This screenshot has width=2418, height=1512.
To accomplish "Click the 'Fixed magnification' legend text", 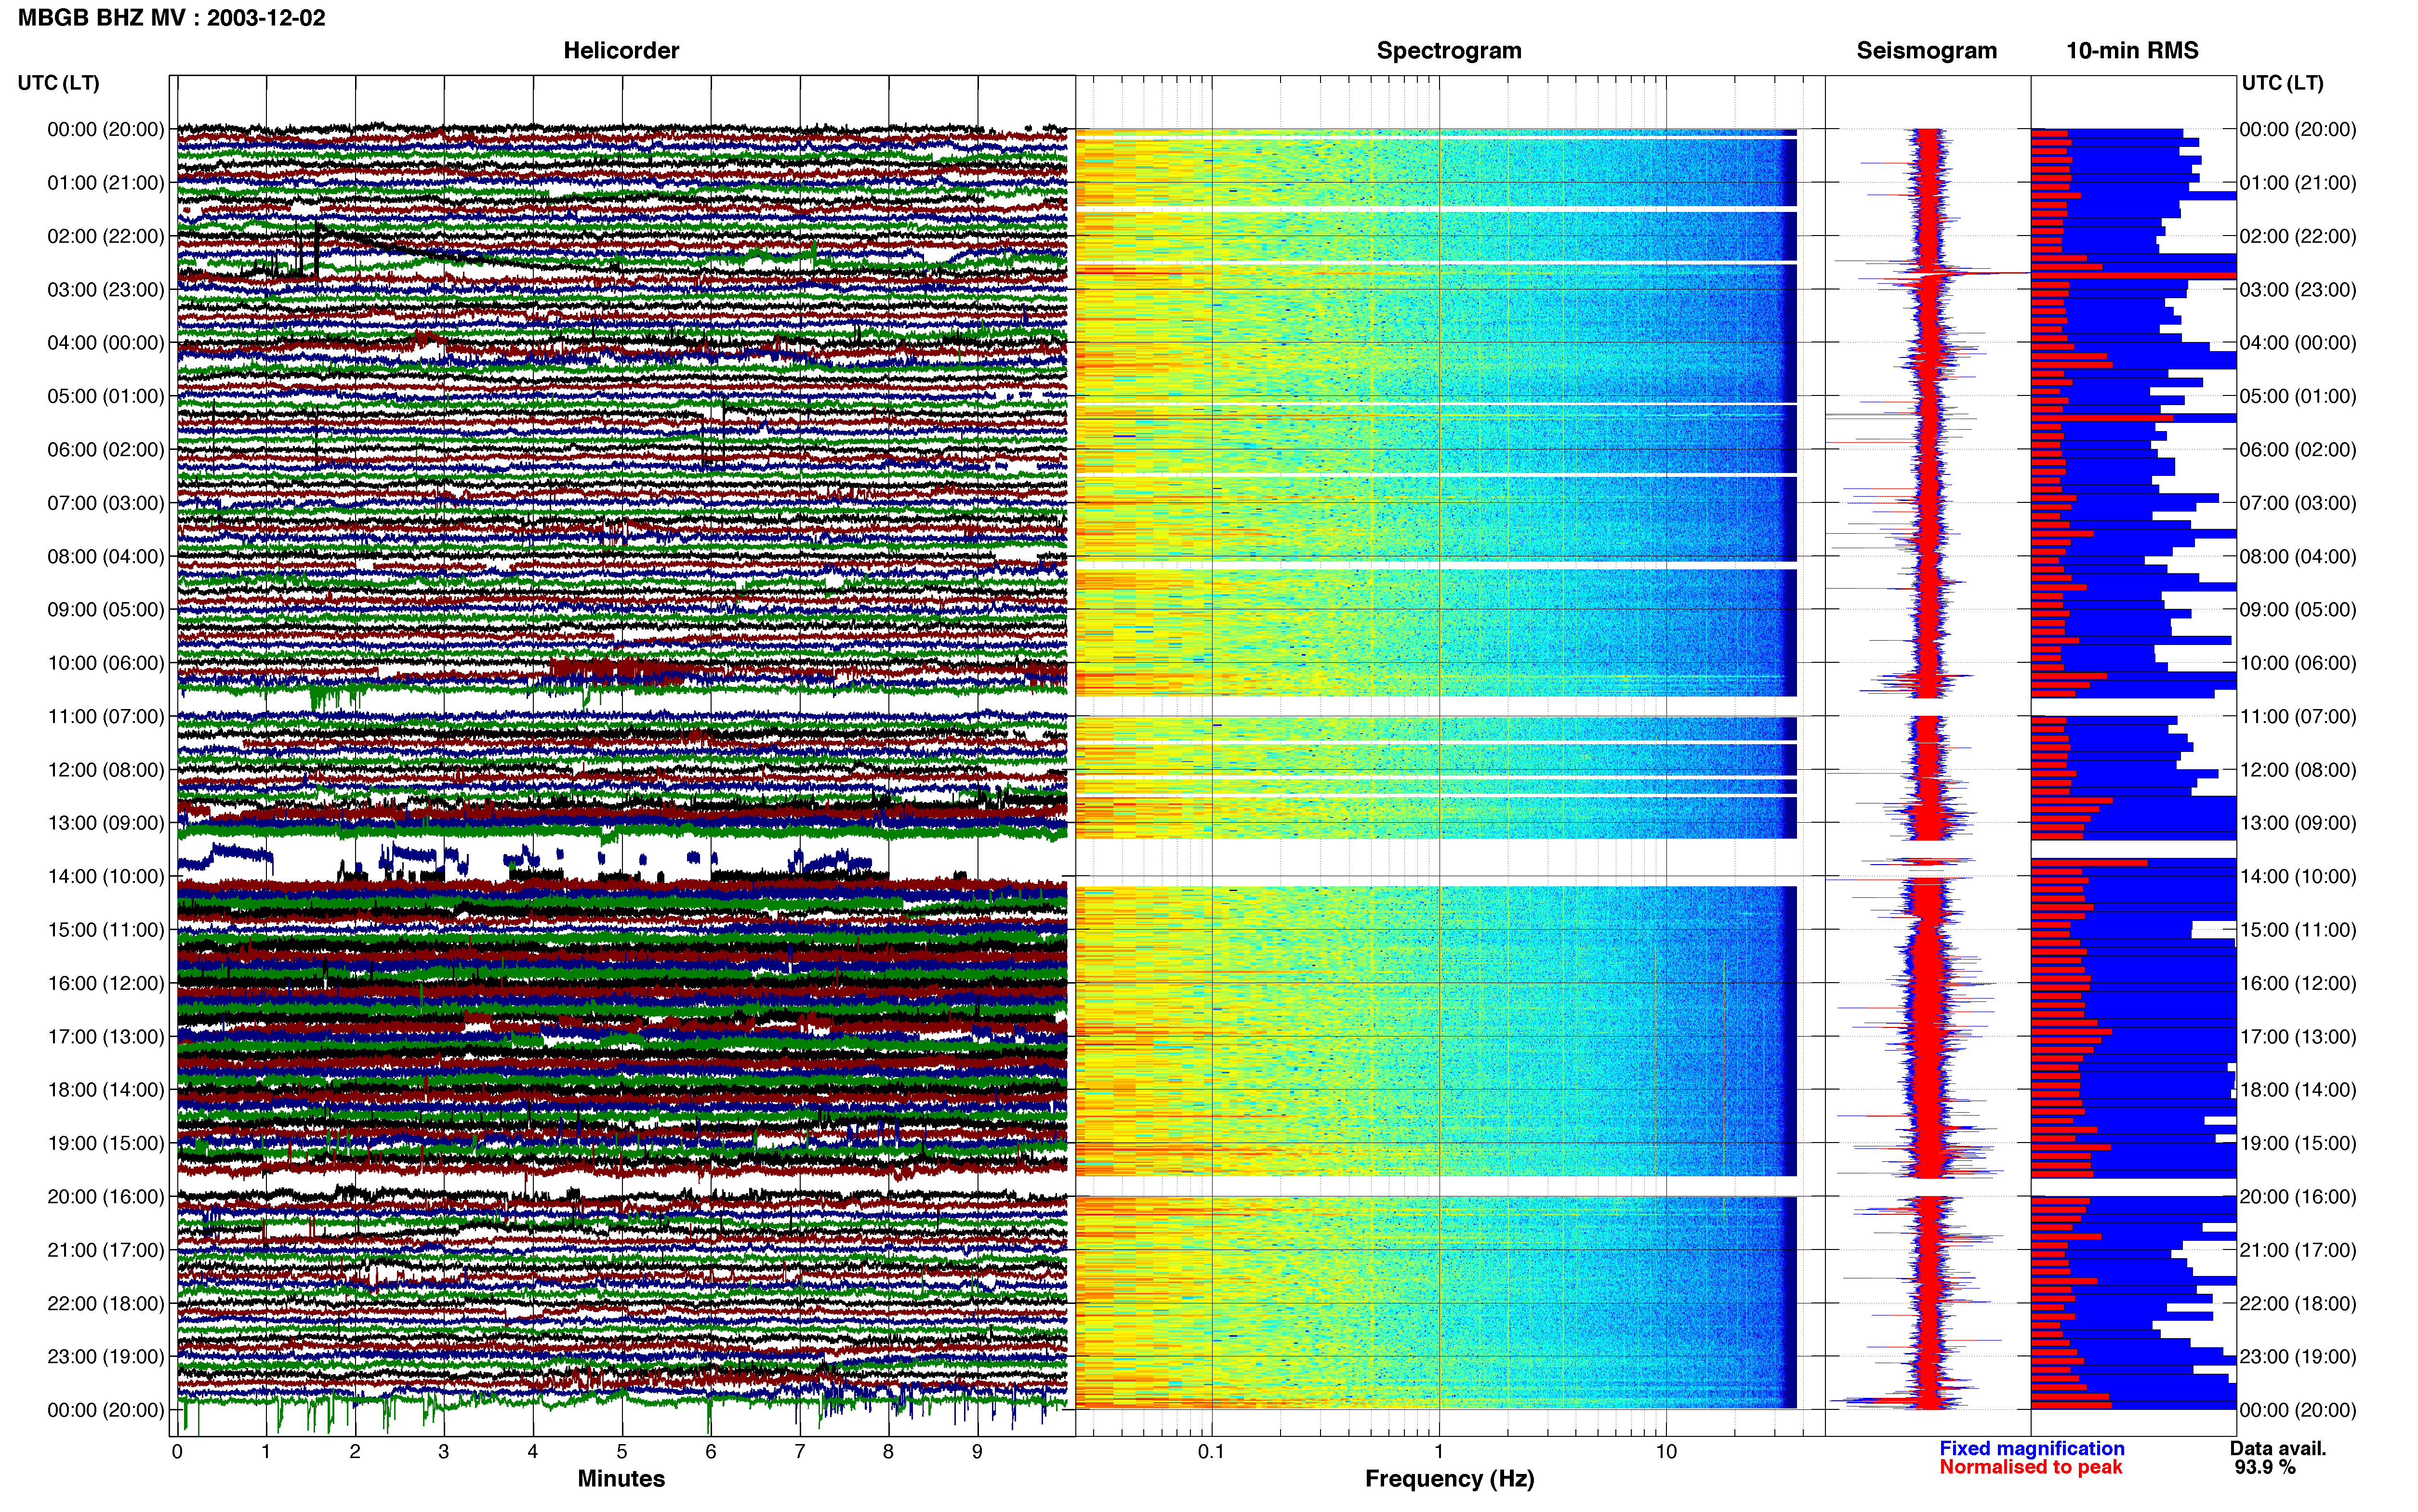I will (x=2032, y=1449).
